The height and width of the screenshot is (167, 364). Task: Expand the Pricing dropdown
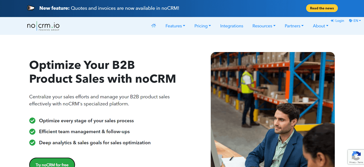tap(202, 26)
